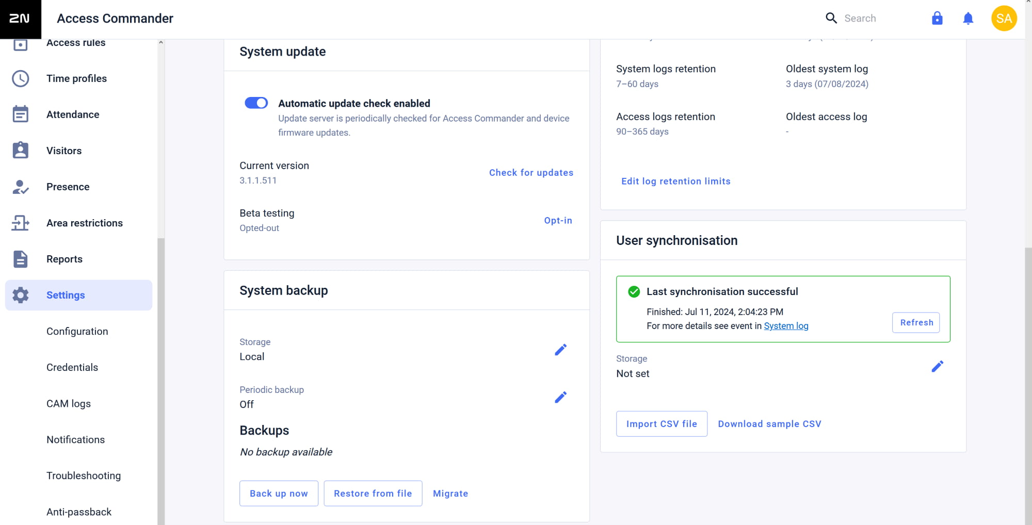1032x525 pixels.
Task: Go to Attendance section
Action: coord(73,114)
